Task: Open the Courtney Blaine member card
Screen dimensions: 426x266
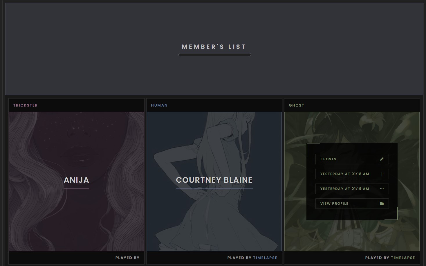Action: point(214,181)
